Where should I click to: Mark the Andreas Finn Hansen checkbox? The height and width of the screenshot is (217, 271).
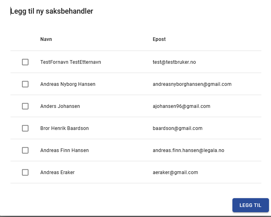[x=25, y=150]
